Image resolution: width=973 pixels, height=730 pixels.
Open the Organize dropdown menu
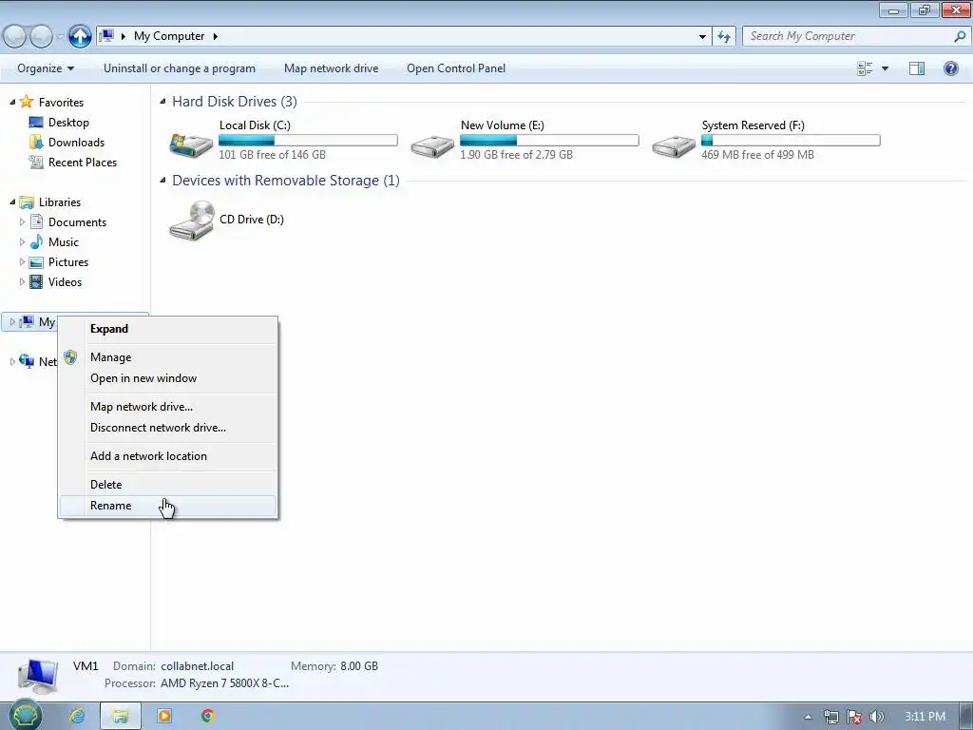coord(46,68)
